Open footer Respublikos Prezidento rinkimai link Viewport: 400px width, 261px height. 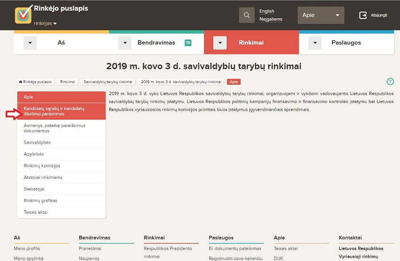pos(168,252)
